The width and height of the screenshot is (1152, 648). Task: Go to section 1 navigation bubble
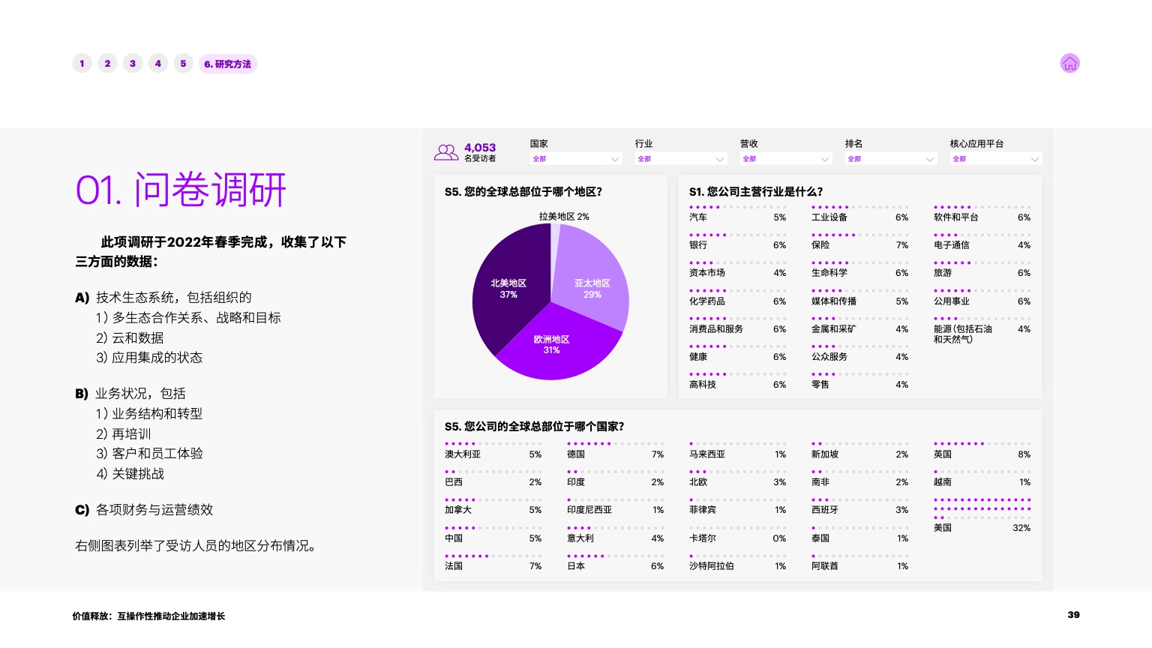[82, 64]
